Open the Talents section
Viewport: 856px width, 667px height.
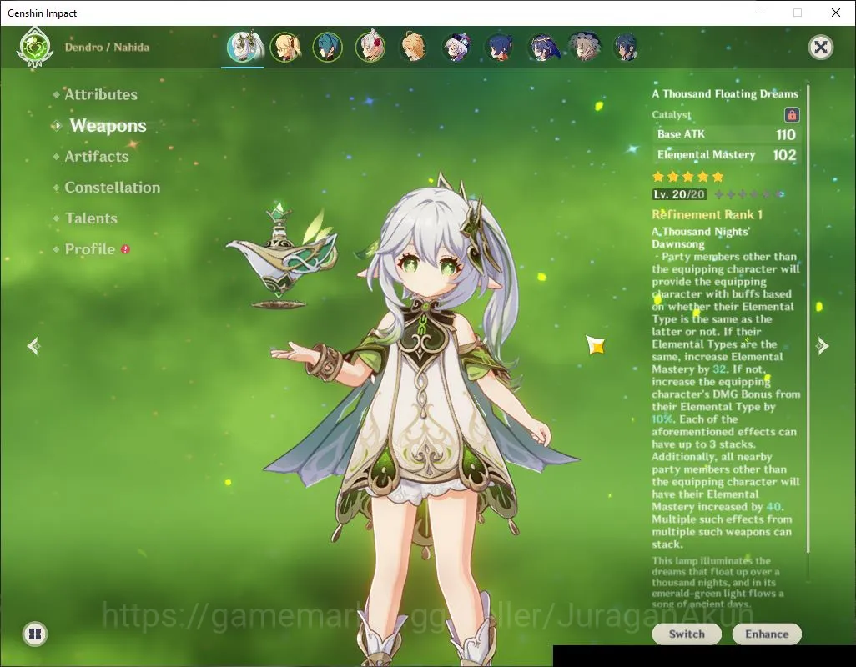coord(91,218)
